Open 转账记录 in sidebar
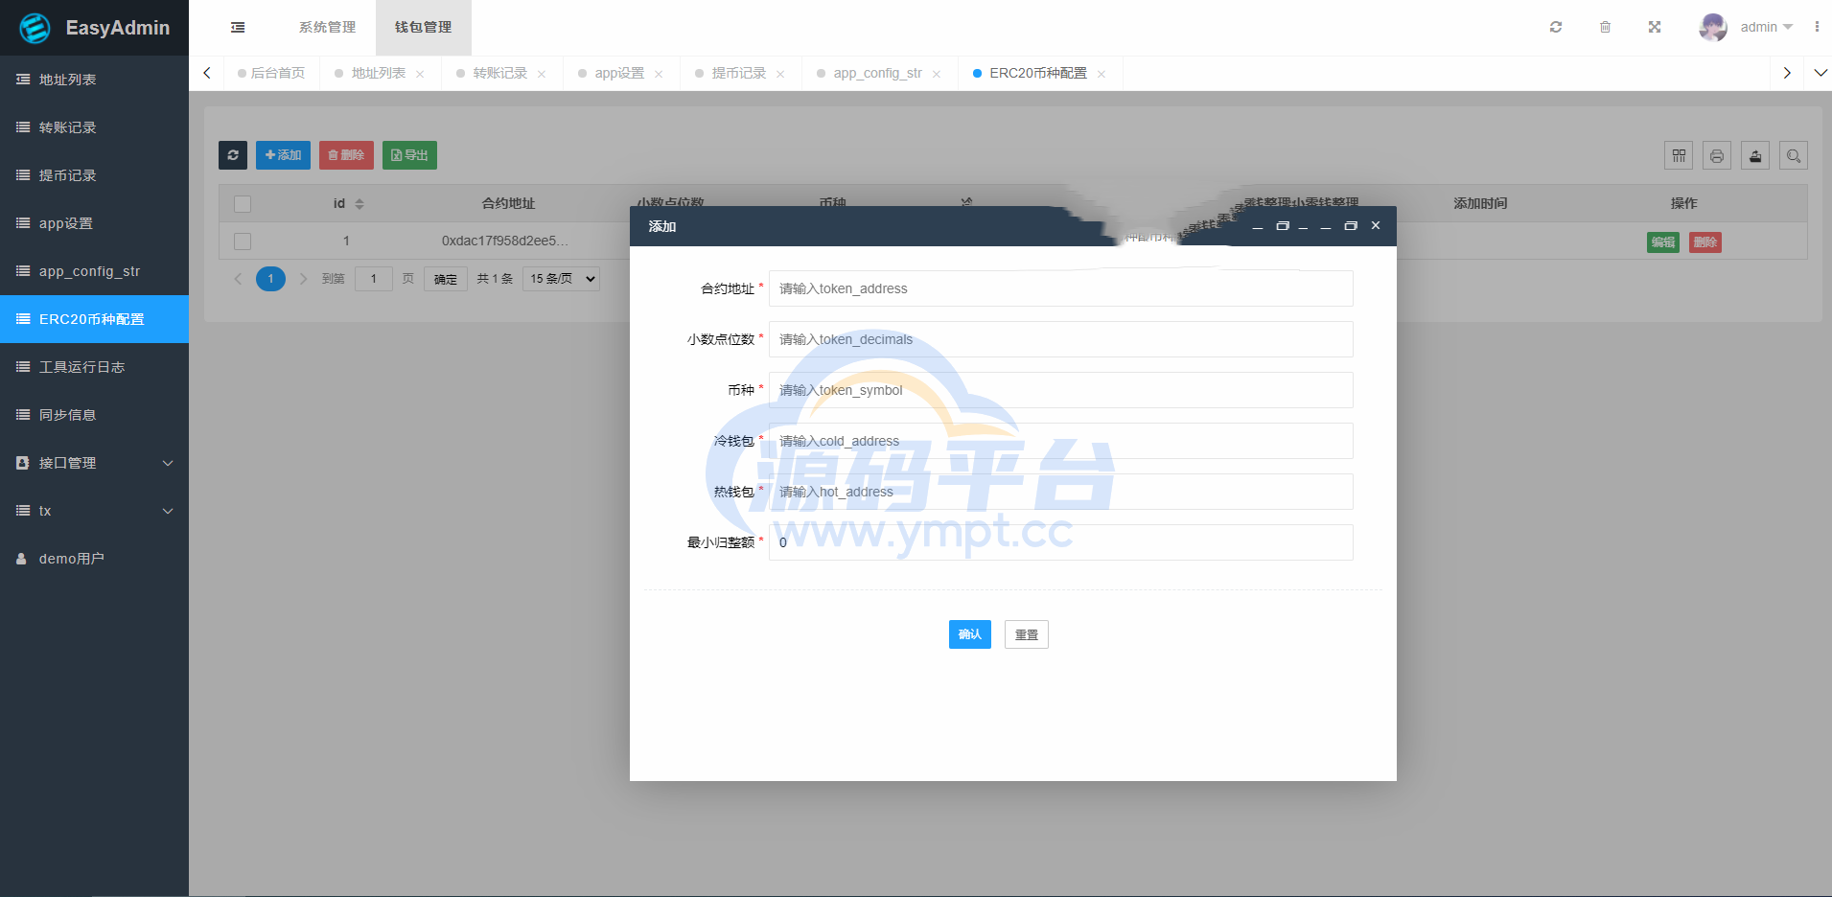Image resolution: width=1832 pixels, height=897 pixels. 94,127
